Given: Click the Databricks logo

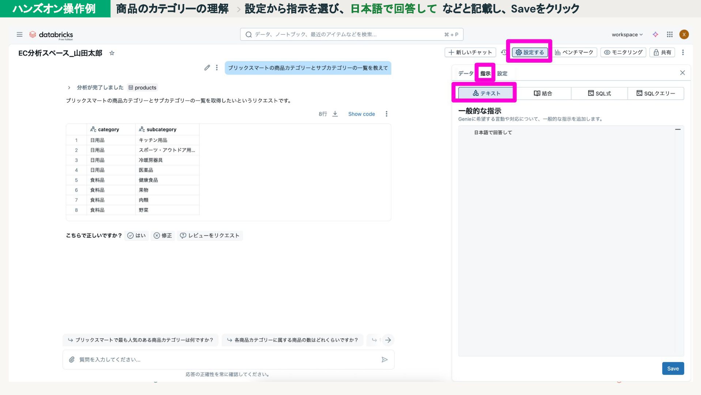Looking at the screenshot, I should click(x=51, y=35).
